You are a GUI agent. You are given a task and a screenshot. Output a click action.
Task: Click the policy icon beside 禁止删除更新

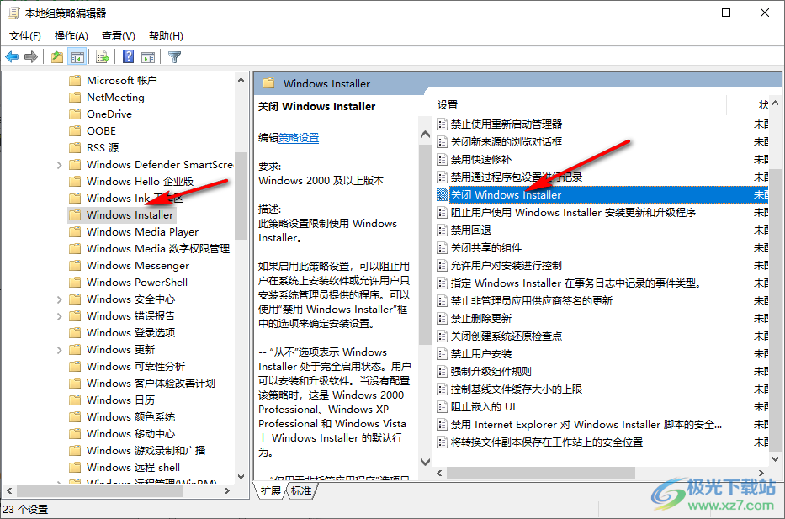(x=442, y=318)
